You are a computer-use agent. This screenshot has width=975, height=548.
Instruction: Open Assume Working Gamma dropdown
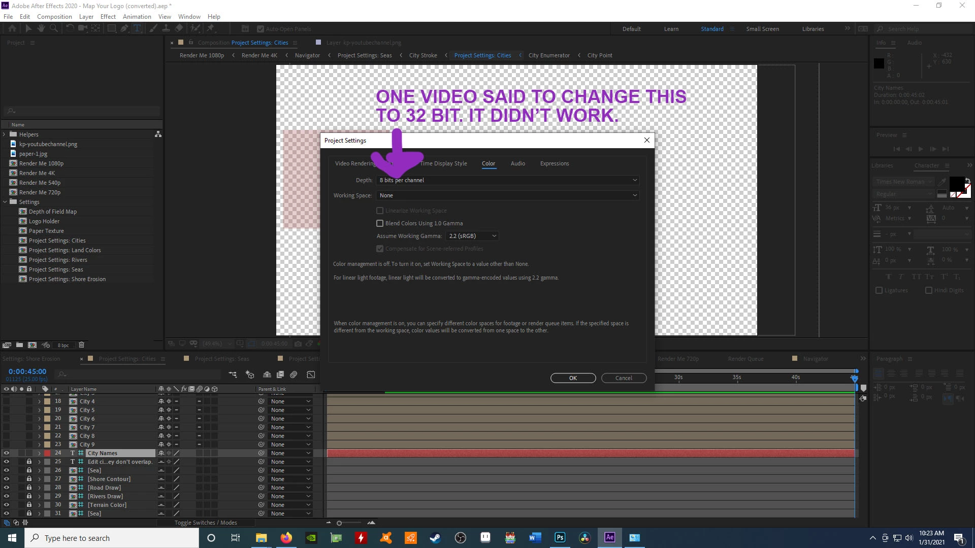coord(472,236)
